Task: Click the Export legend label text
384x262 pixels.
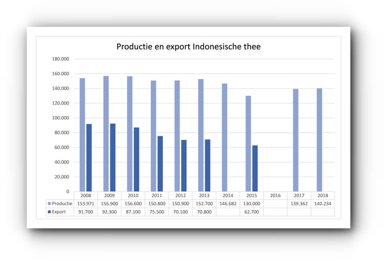Action: [59, 212]
